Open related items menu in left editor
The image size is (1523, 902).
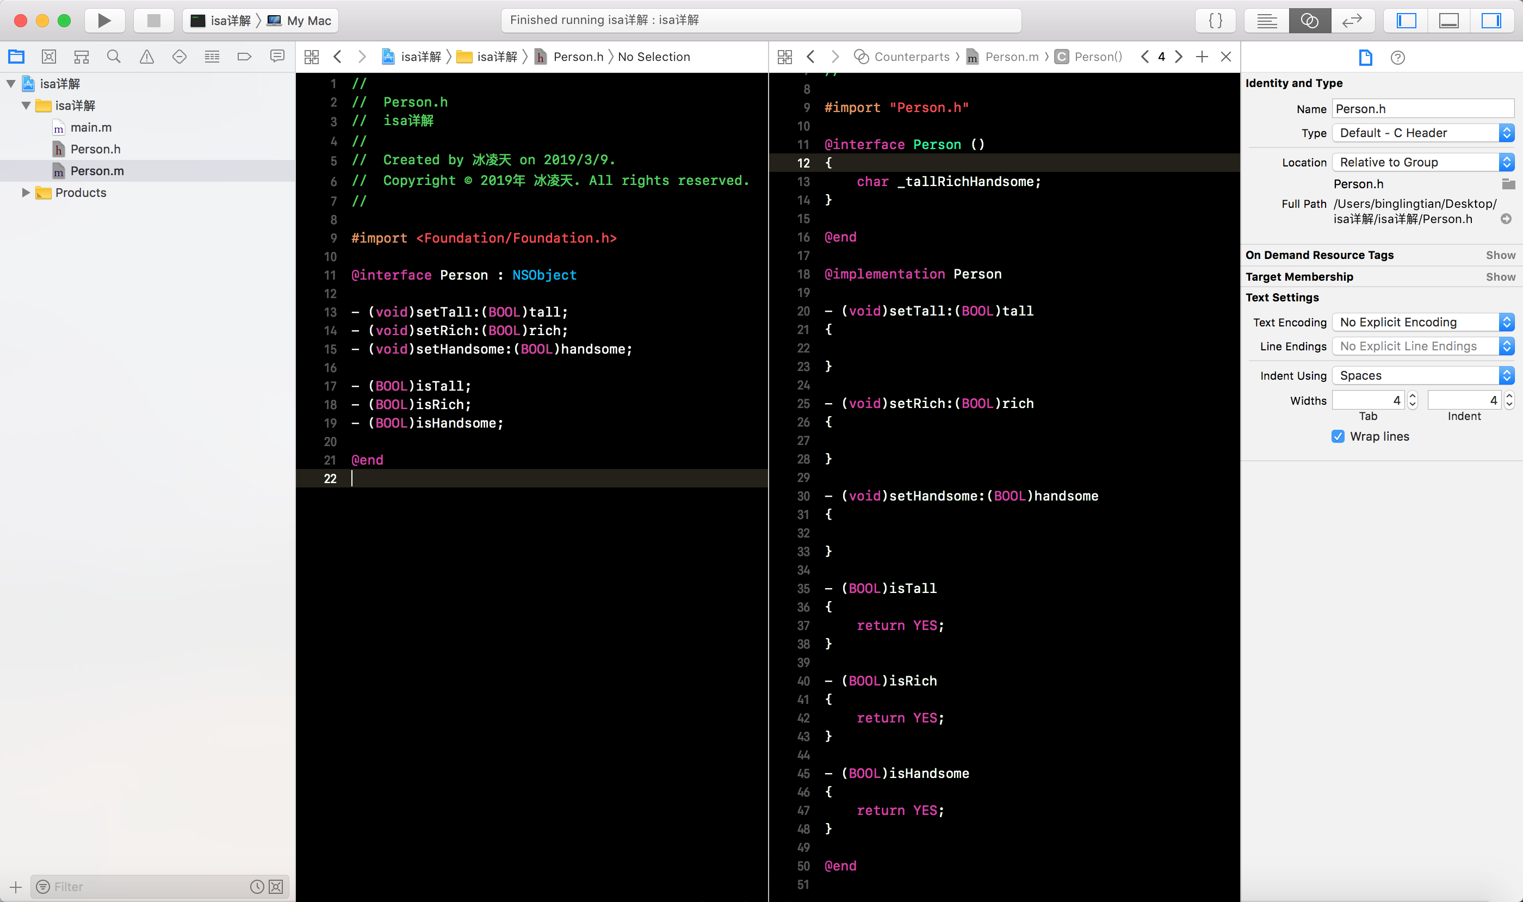click(312, 57)
